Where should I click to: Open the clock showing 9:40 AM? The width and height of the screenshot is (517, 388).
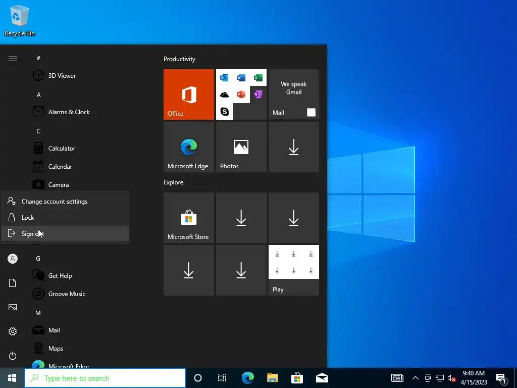(x=474, y=378)
